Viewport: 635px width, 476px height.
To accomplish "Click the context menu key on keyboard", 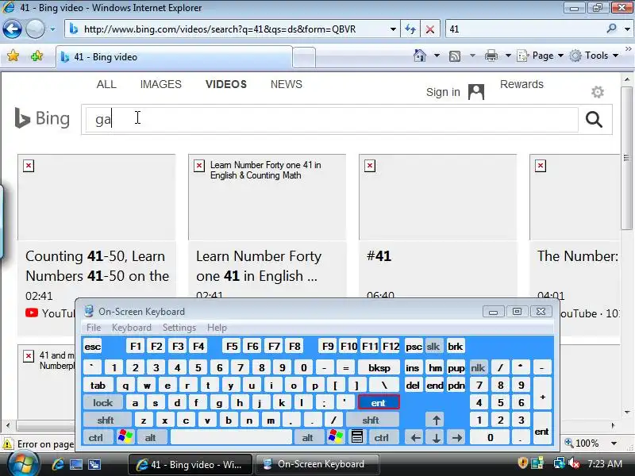I will click(356, 437).
